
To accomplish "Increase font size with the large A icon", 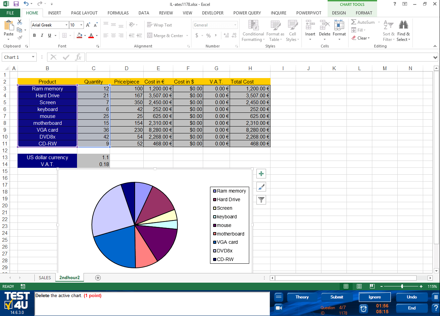I will [88, 25].
